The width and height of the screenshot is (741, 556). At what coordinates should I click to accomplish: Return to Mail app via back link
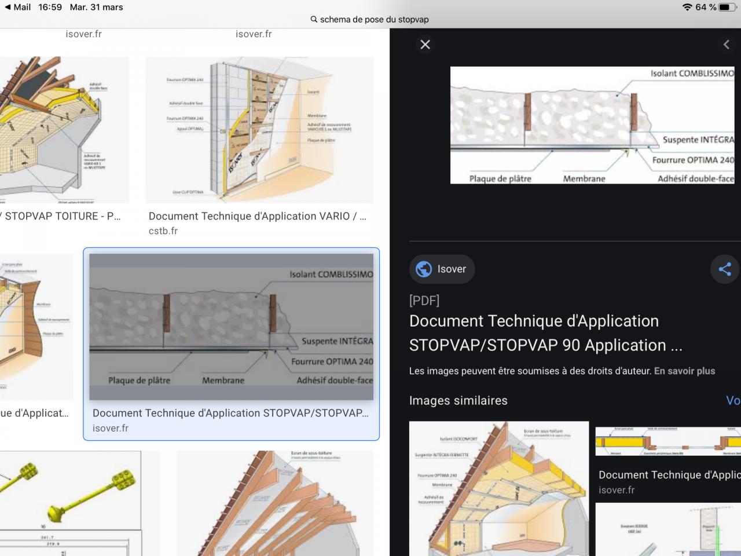[17, 7]
